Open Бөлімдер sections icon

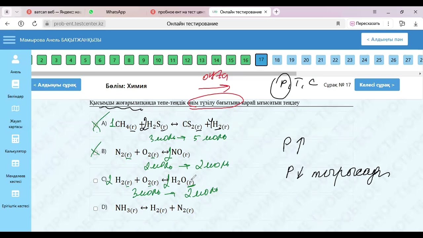[16, 84]
